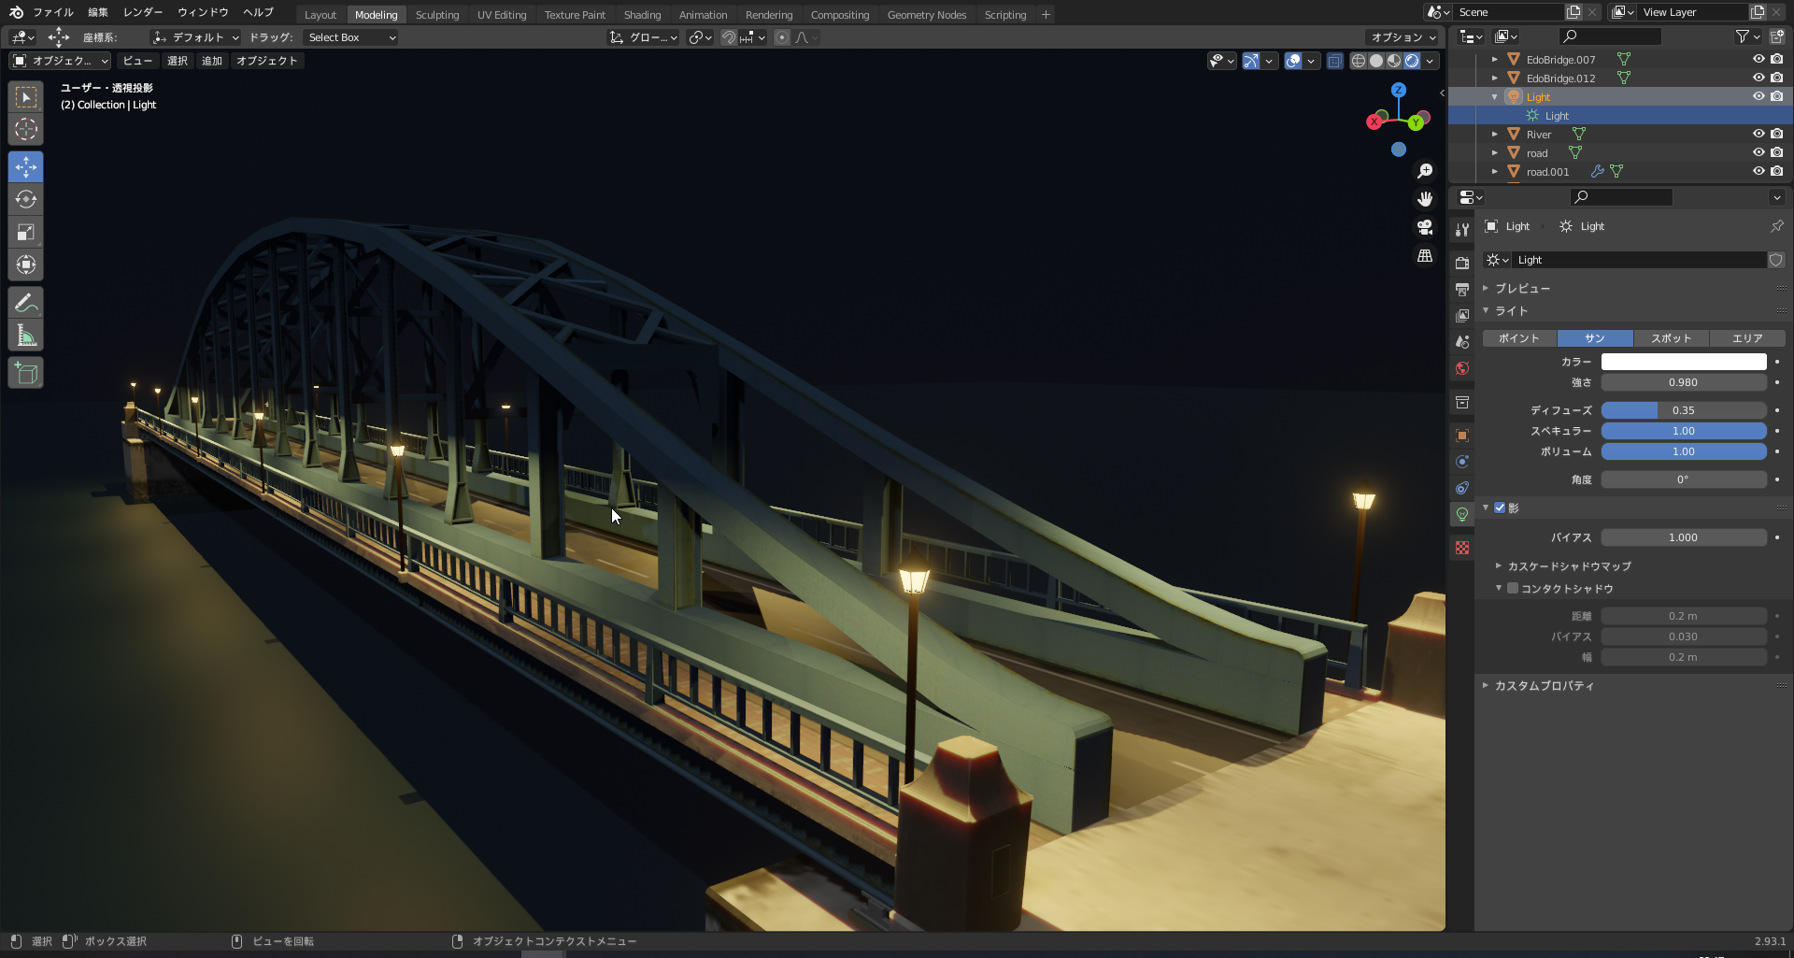
Task: Select the Move tool in toolbar
Action: click(26, 167)
